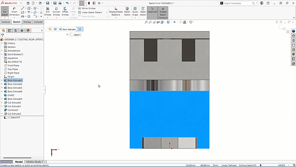Screen dimensions: 296x167
Task: Run the Repair Sketch tool
Action: tap(127, 12)
